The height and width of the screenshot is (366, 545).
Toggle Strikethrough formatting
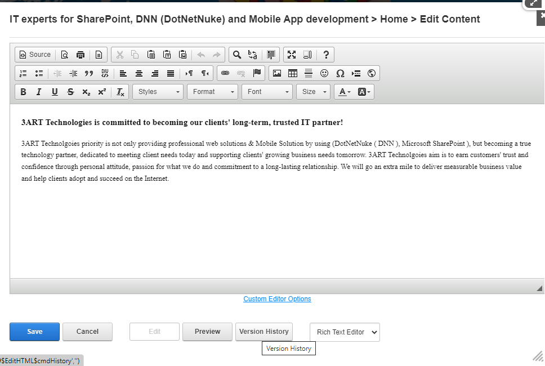(70, 92)
